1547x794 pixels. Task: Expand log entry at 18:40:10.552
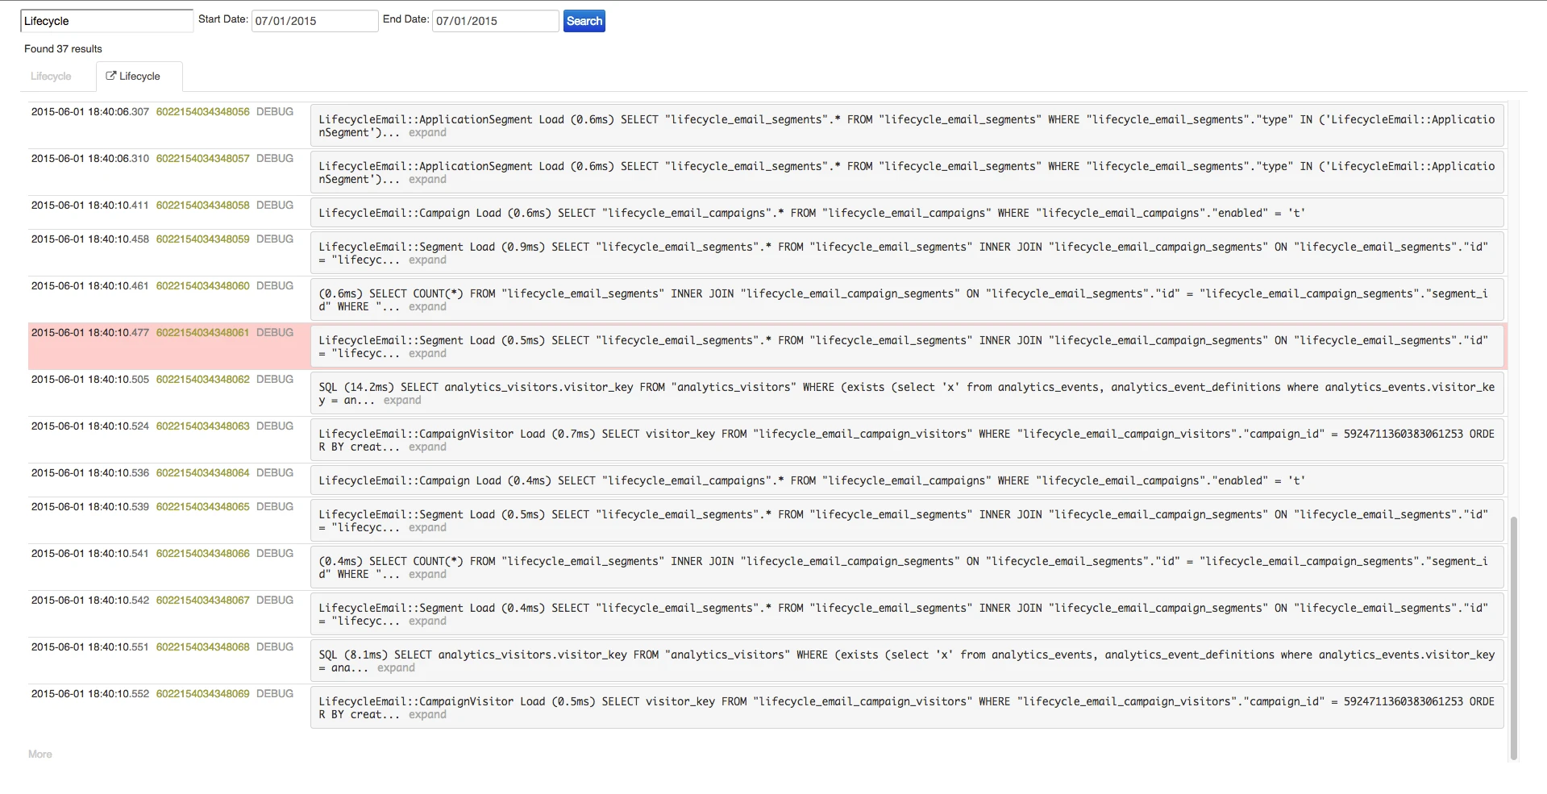(427, 715)
